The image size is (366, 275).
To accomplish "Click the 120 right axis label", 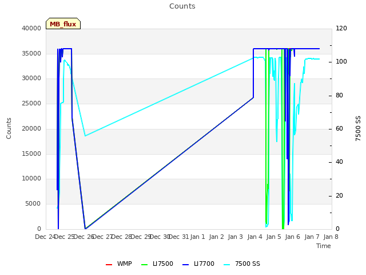I will 341,28.
